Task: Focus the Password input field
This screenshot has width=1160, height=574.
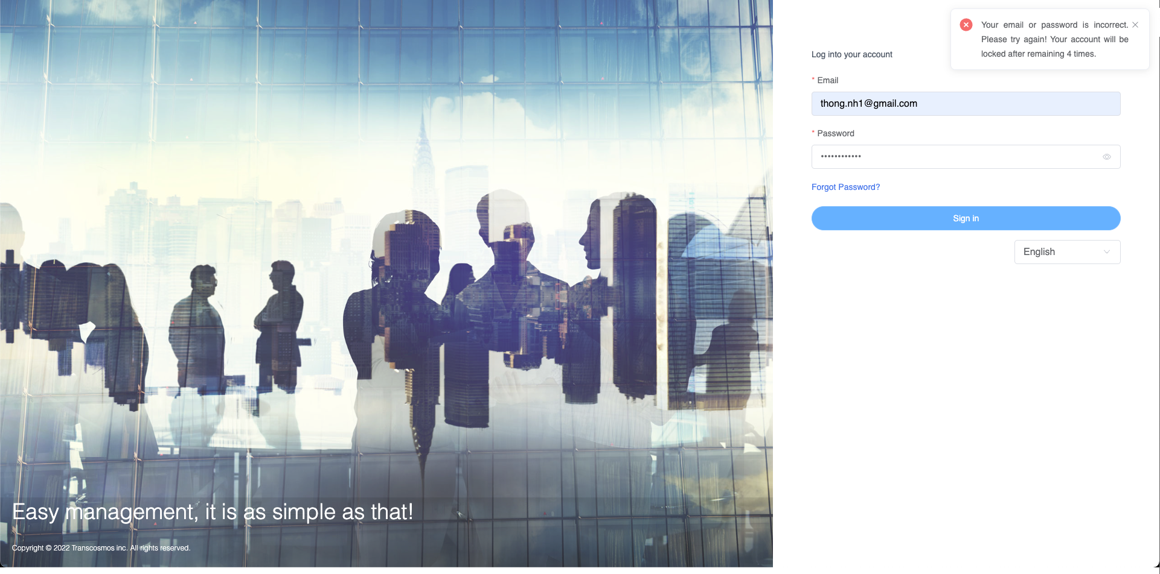Action: click(966, 157)
